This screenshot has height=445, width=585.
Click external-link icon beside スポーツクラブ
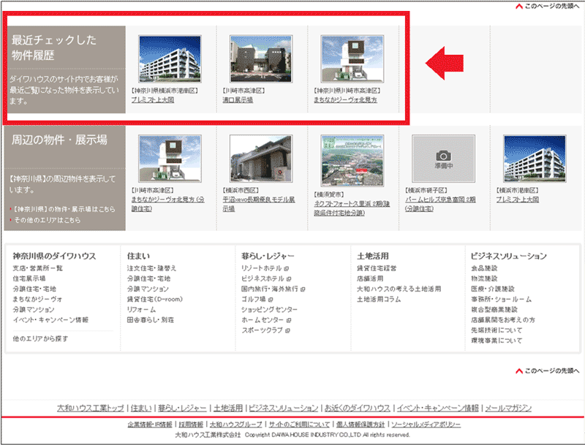[287, 330]
